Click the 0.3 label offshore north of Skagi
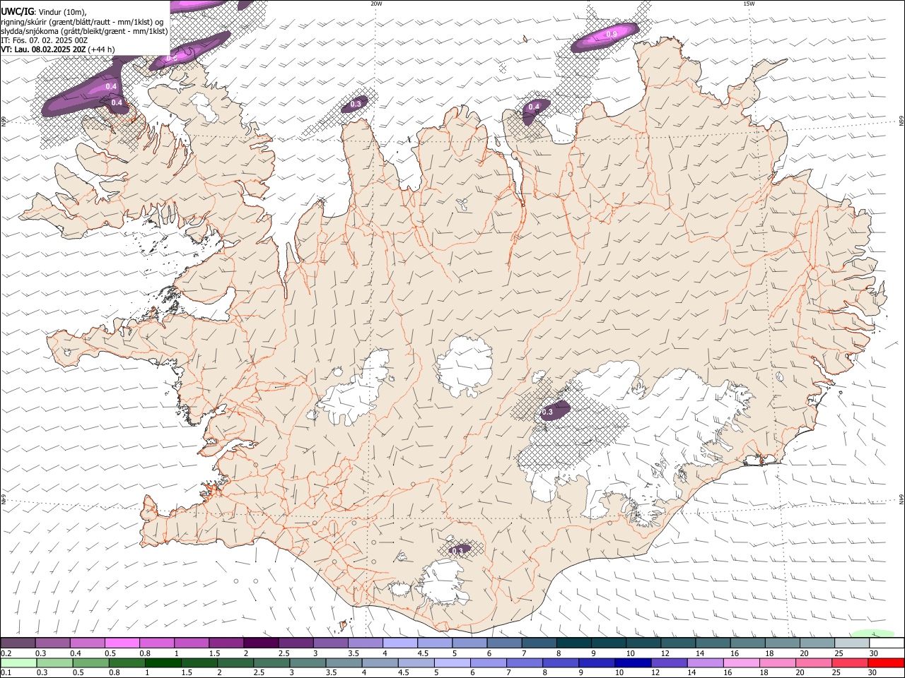The width and height of the screenshot is (905, 678). (356, 104)
